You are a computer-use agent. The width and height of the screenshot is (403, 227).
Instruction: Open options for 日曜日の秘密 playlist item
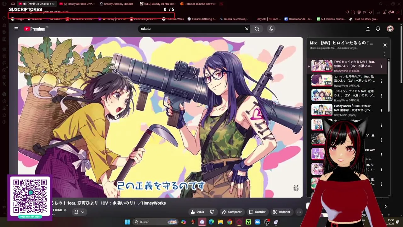(x=381, y=111)
